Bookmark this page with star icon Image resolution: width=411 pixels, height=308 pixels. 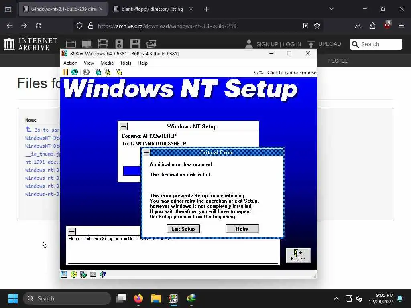[317, 26]
